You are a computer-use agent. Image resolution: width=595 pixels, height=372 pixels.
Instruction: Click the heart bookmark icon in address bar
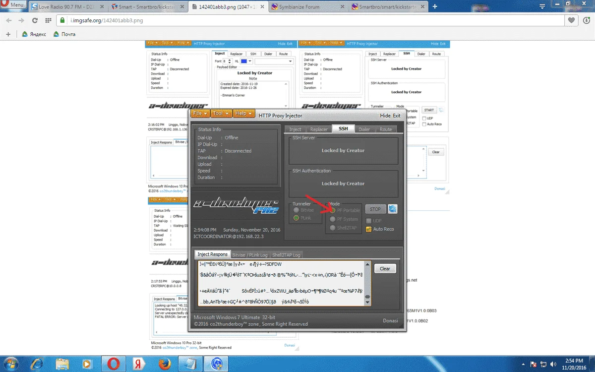pyautogui.click(x=572, y=20)
